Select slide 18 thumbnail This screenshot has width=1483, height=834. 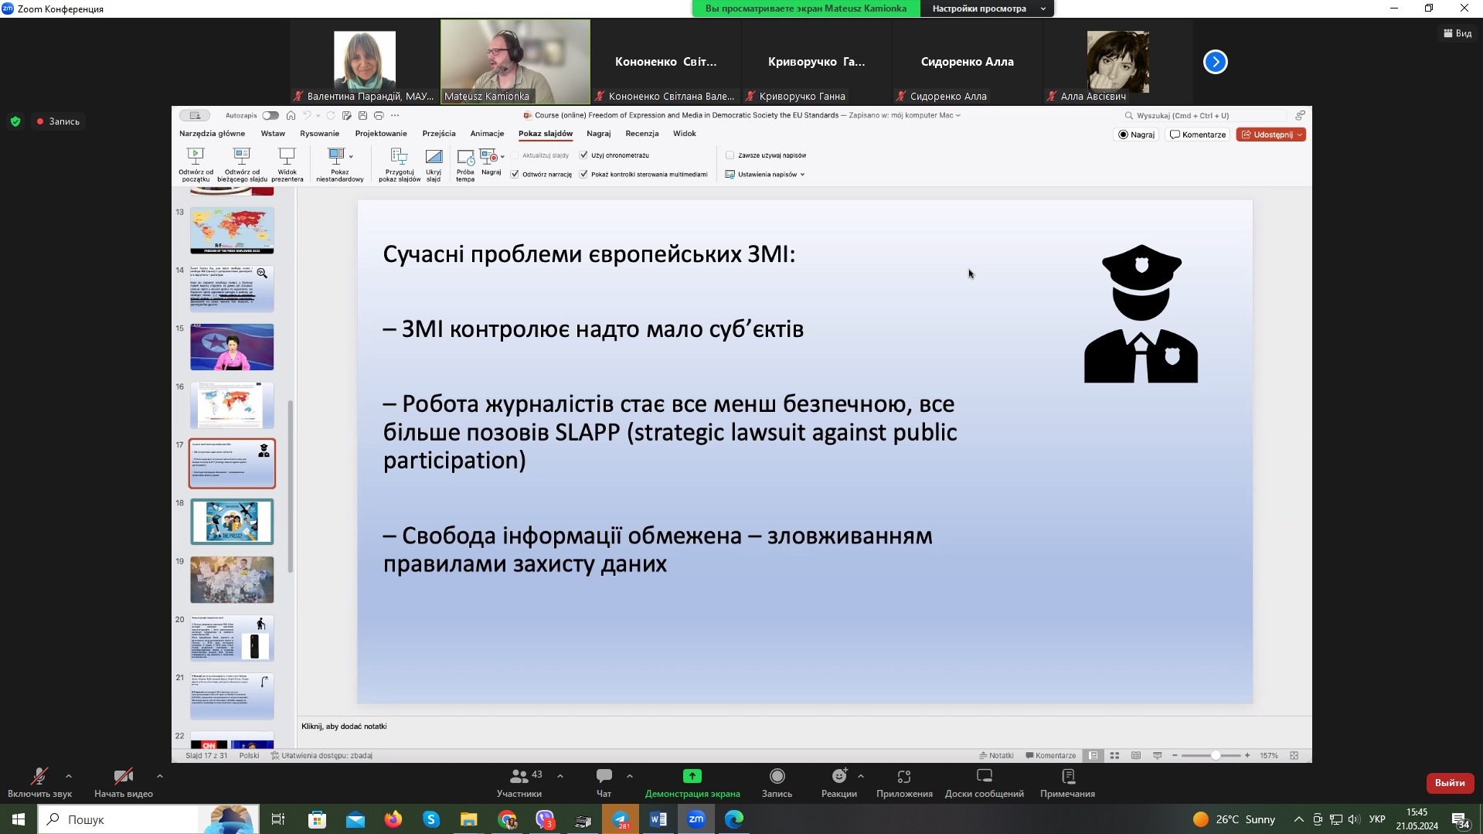(x=232, y=522)
